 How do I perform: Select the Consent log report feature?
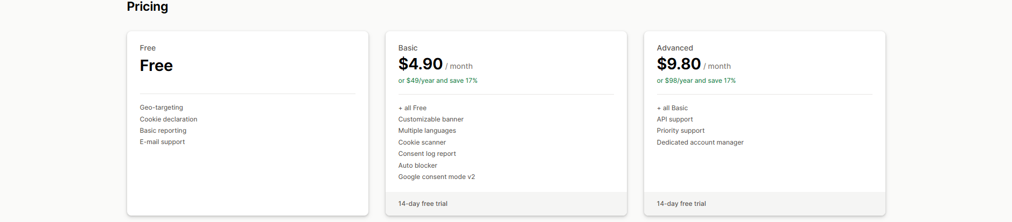point(427,154)
